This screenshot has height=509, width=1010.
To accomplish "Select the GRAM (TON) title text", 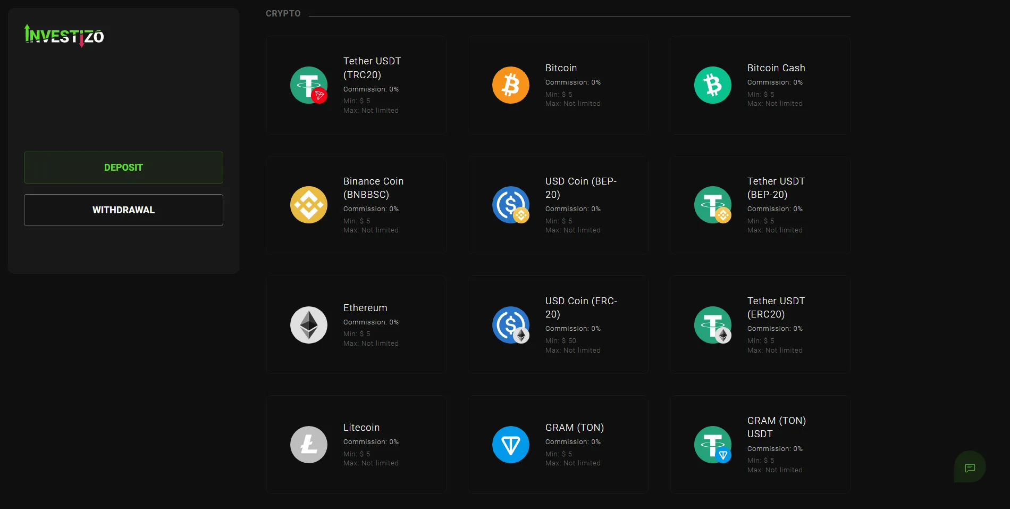I will 575,428.
